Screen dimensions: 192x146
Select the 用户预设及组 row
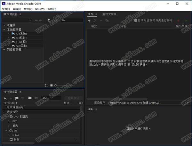click(41, 107)
